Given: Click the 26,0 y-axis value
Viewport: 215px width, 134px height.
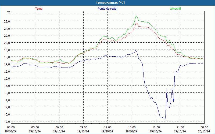Looking at the screenshot, I should click(7, 21).
